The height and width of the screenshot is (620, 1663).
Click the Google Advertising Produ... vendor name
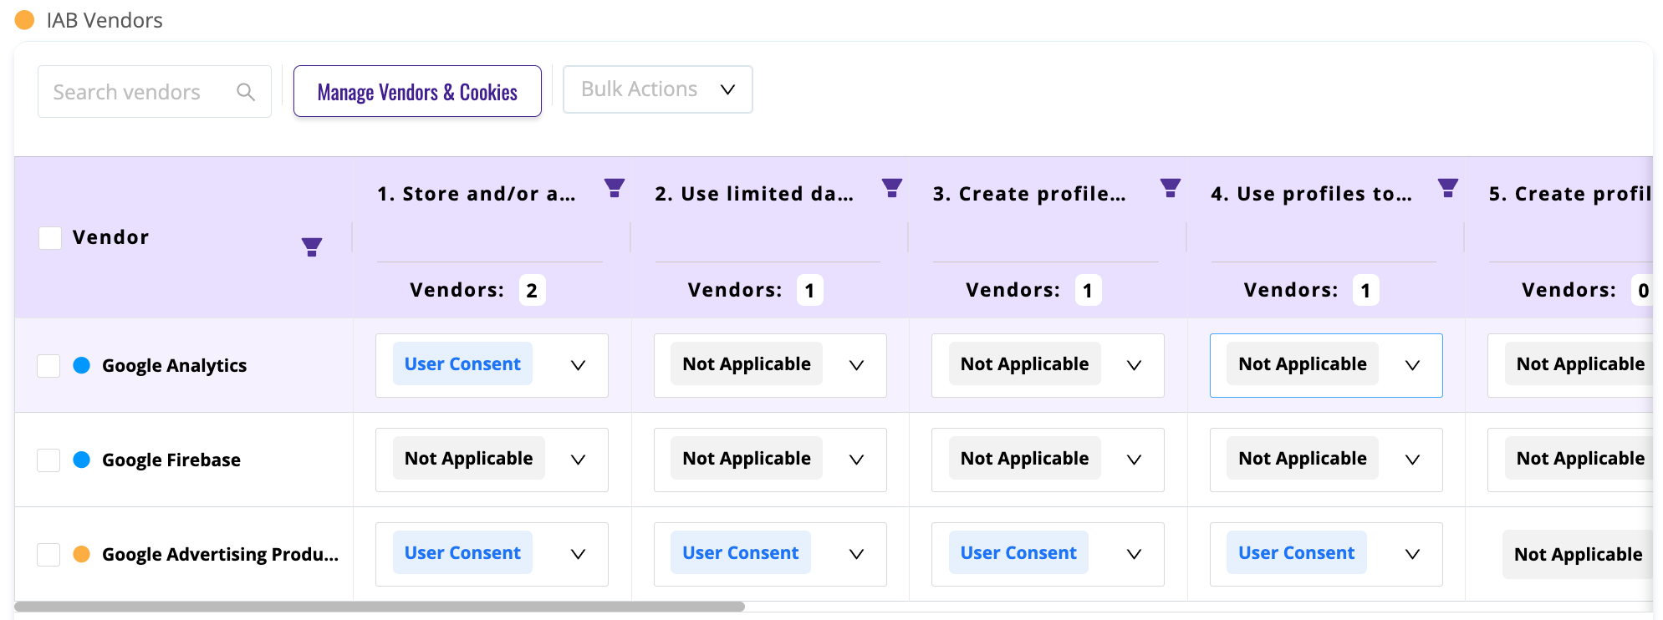click(220, 555)
